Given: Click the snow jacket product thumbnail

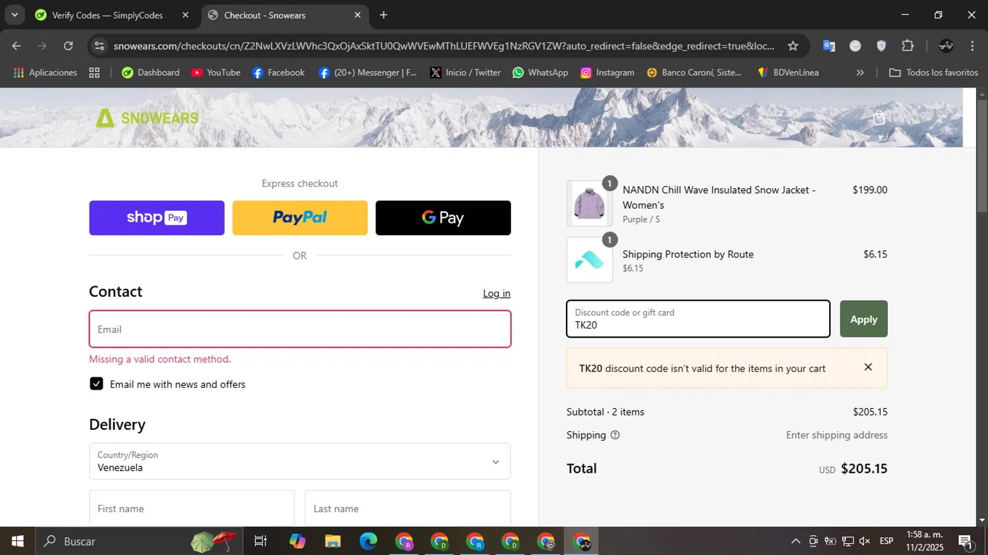Looking at the screenshot, I should [590, 203].
